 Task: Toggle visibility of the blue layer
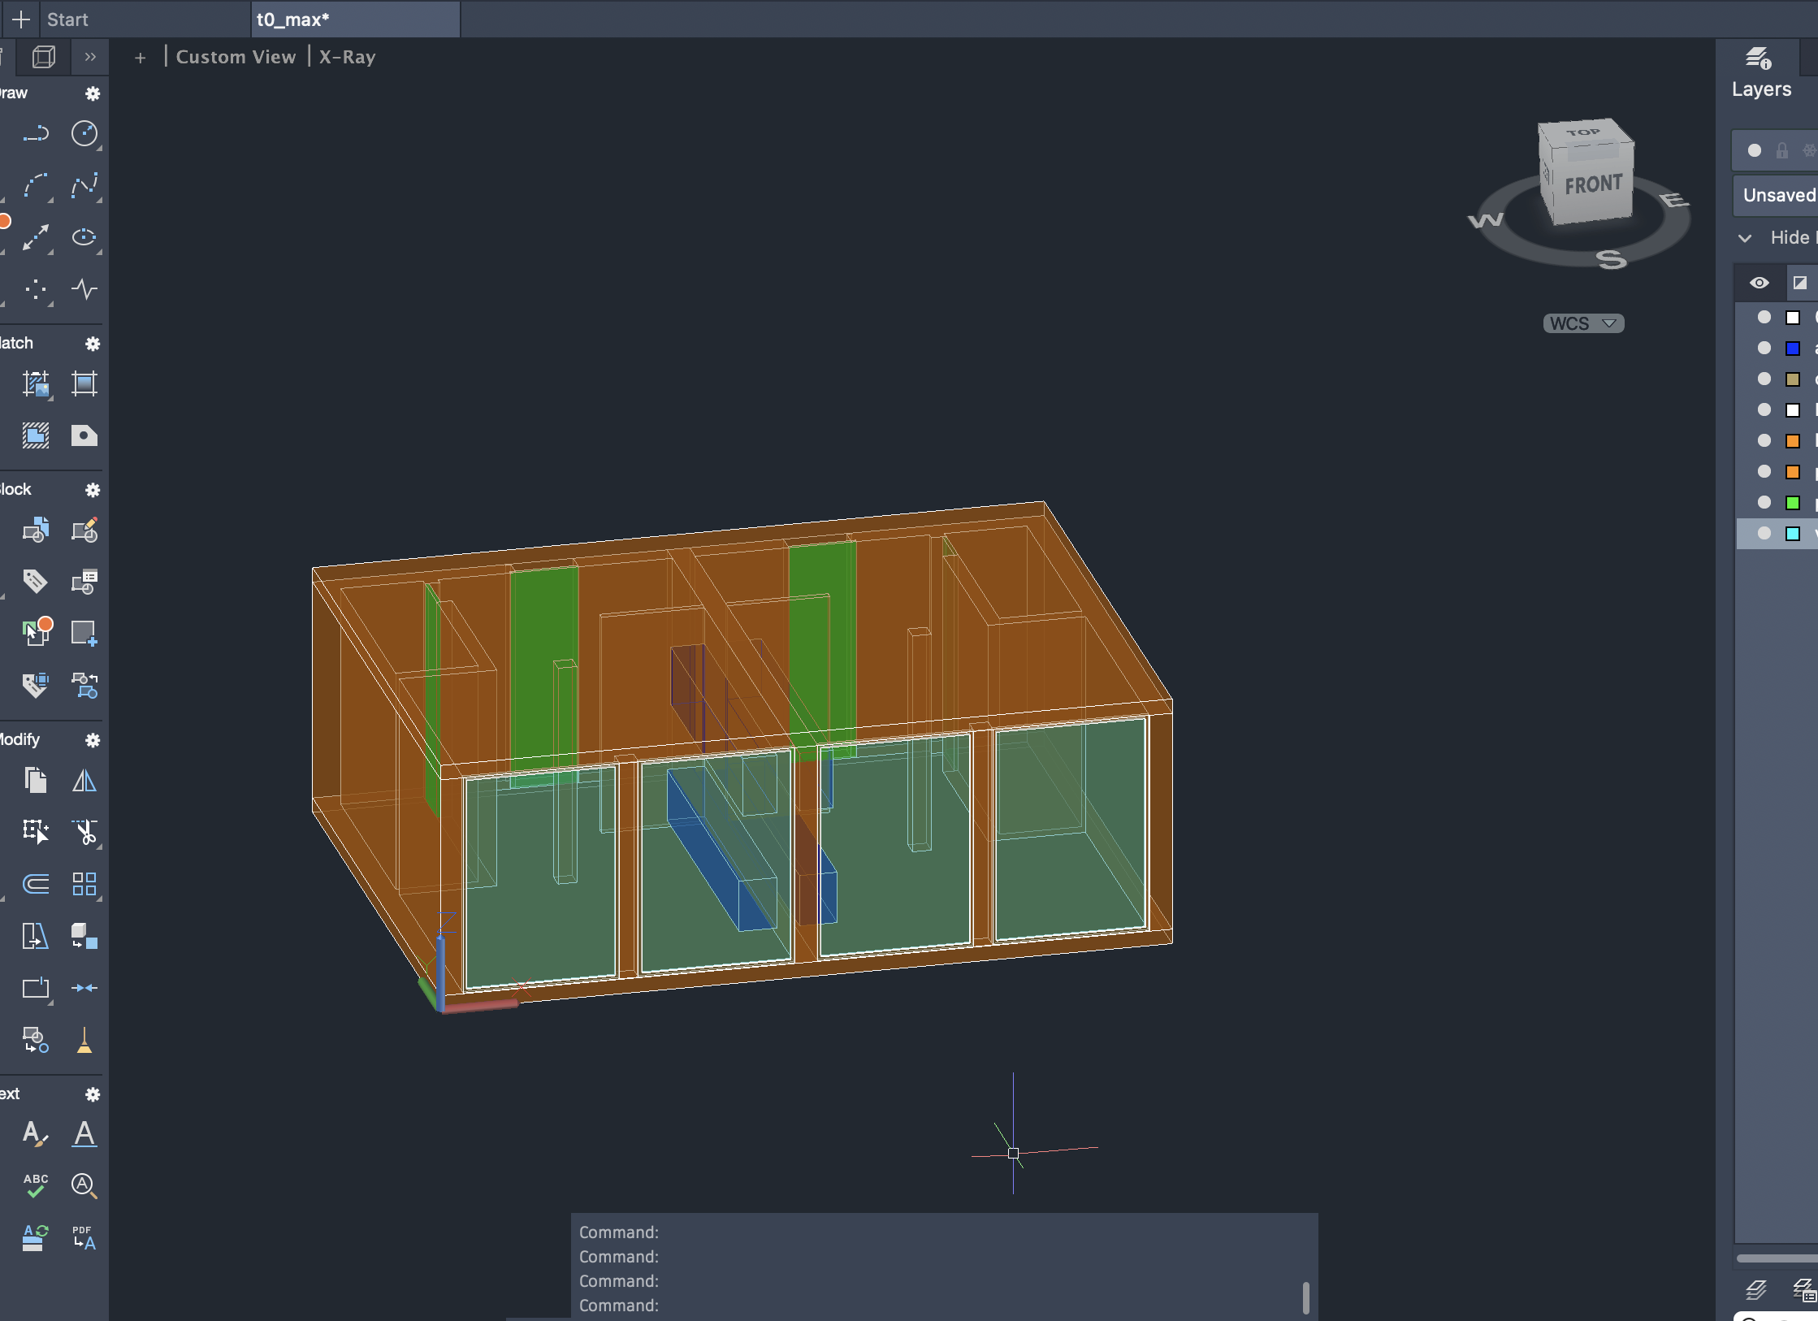click(x=1764, y=348)
